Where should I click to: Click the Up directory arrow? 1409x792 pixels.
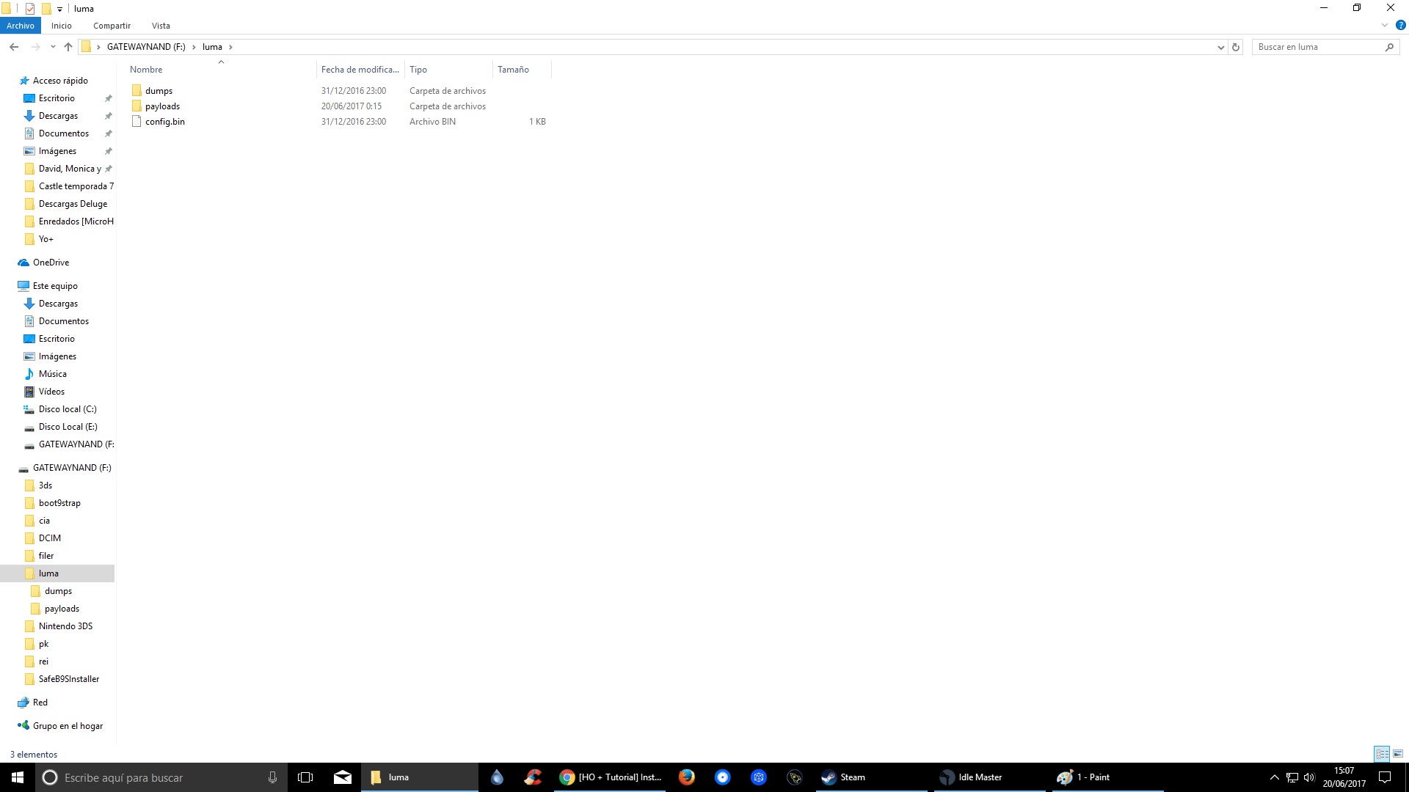(68, 47)
